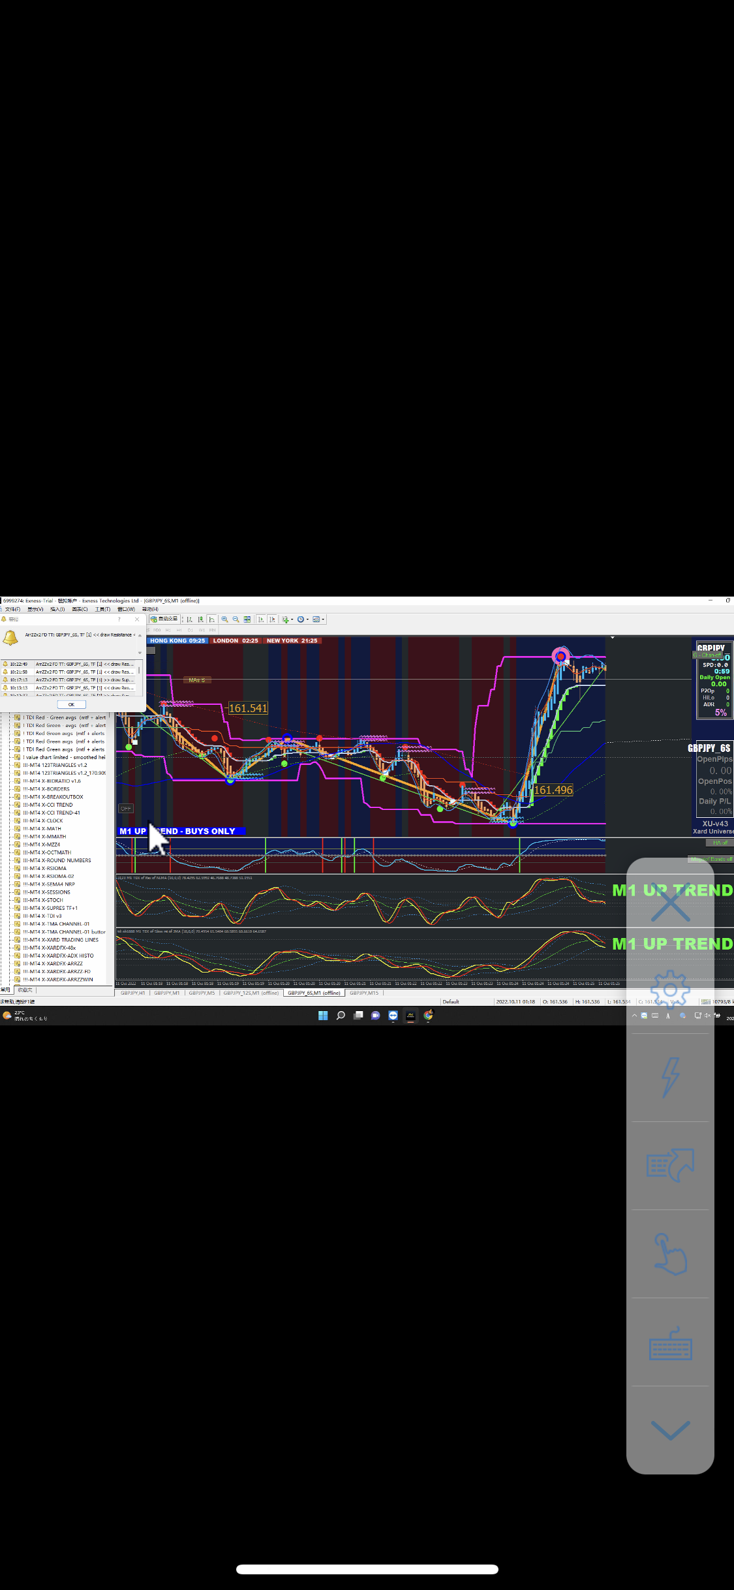
Task: Toggle the HA off chart button
Action: tap(721, 843)
